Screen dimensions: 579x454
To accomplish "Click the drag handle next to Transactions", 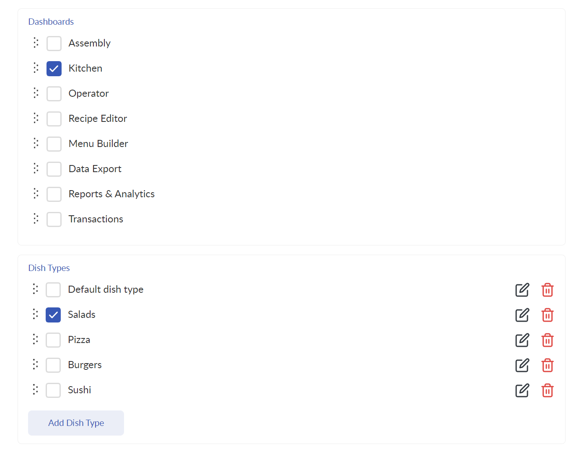I will [36, 219].
